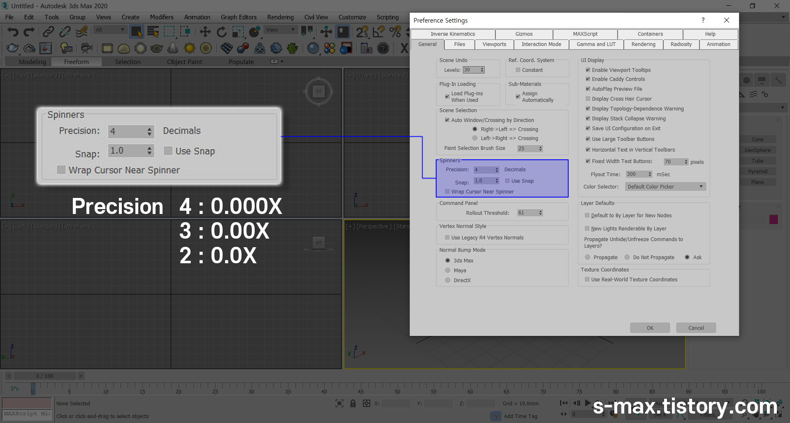Open the Color Selector dropdown
The width and height of the screenshot is (790, 423).
pos(665,186)
